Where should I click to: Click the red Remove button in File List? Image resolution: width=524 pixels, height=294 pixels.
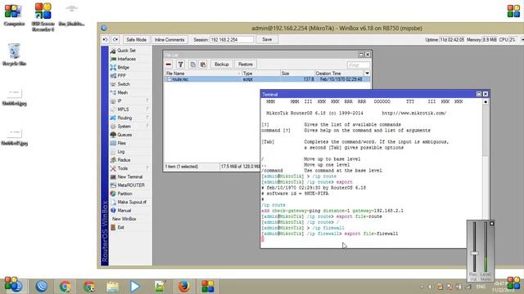[x=169, y=64]
